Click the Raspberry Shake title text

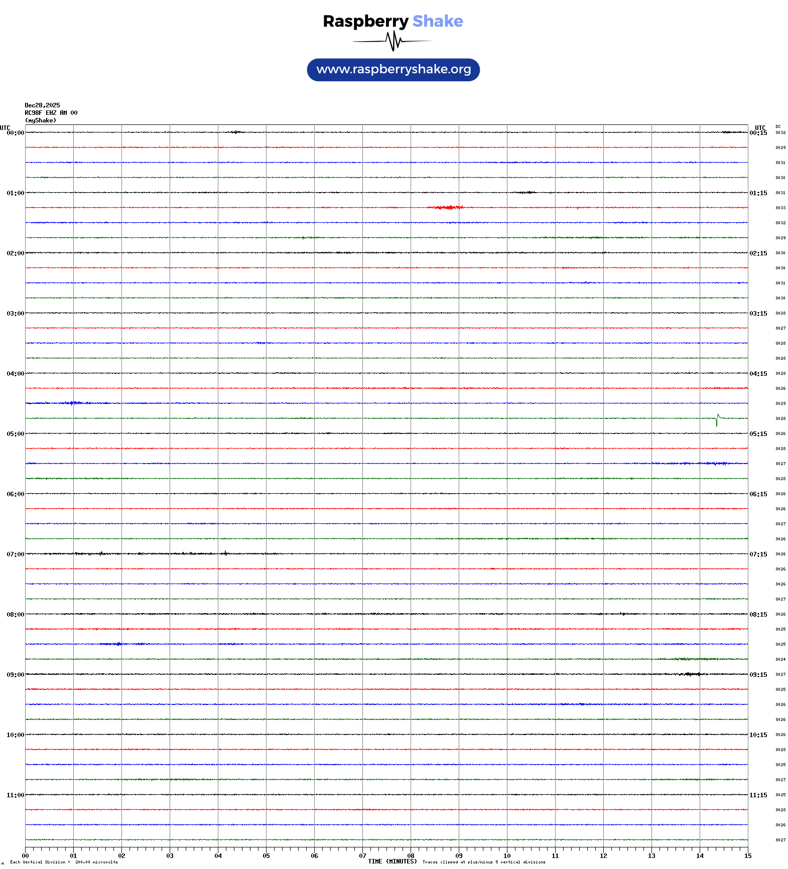click(x=393, y=21)
